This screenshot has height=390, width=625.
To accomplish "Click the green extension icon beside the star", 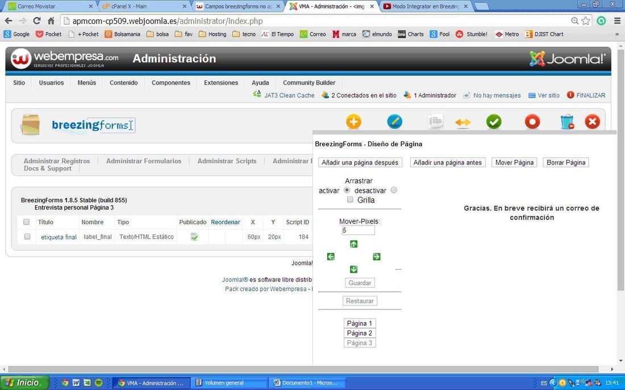I will tap(601, 20).
